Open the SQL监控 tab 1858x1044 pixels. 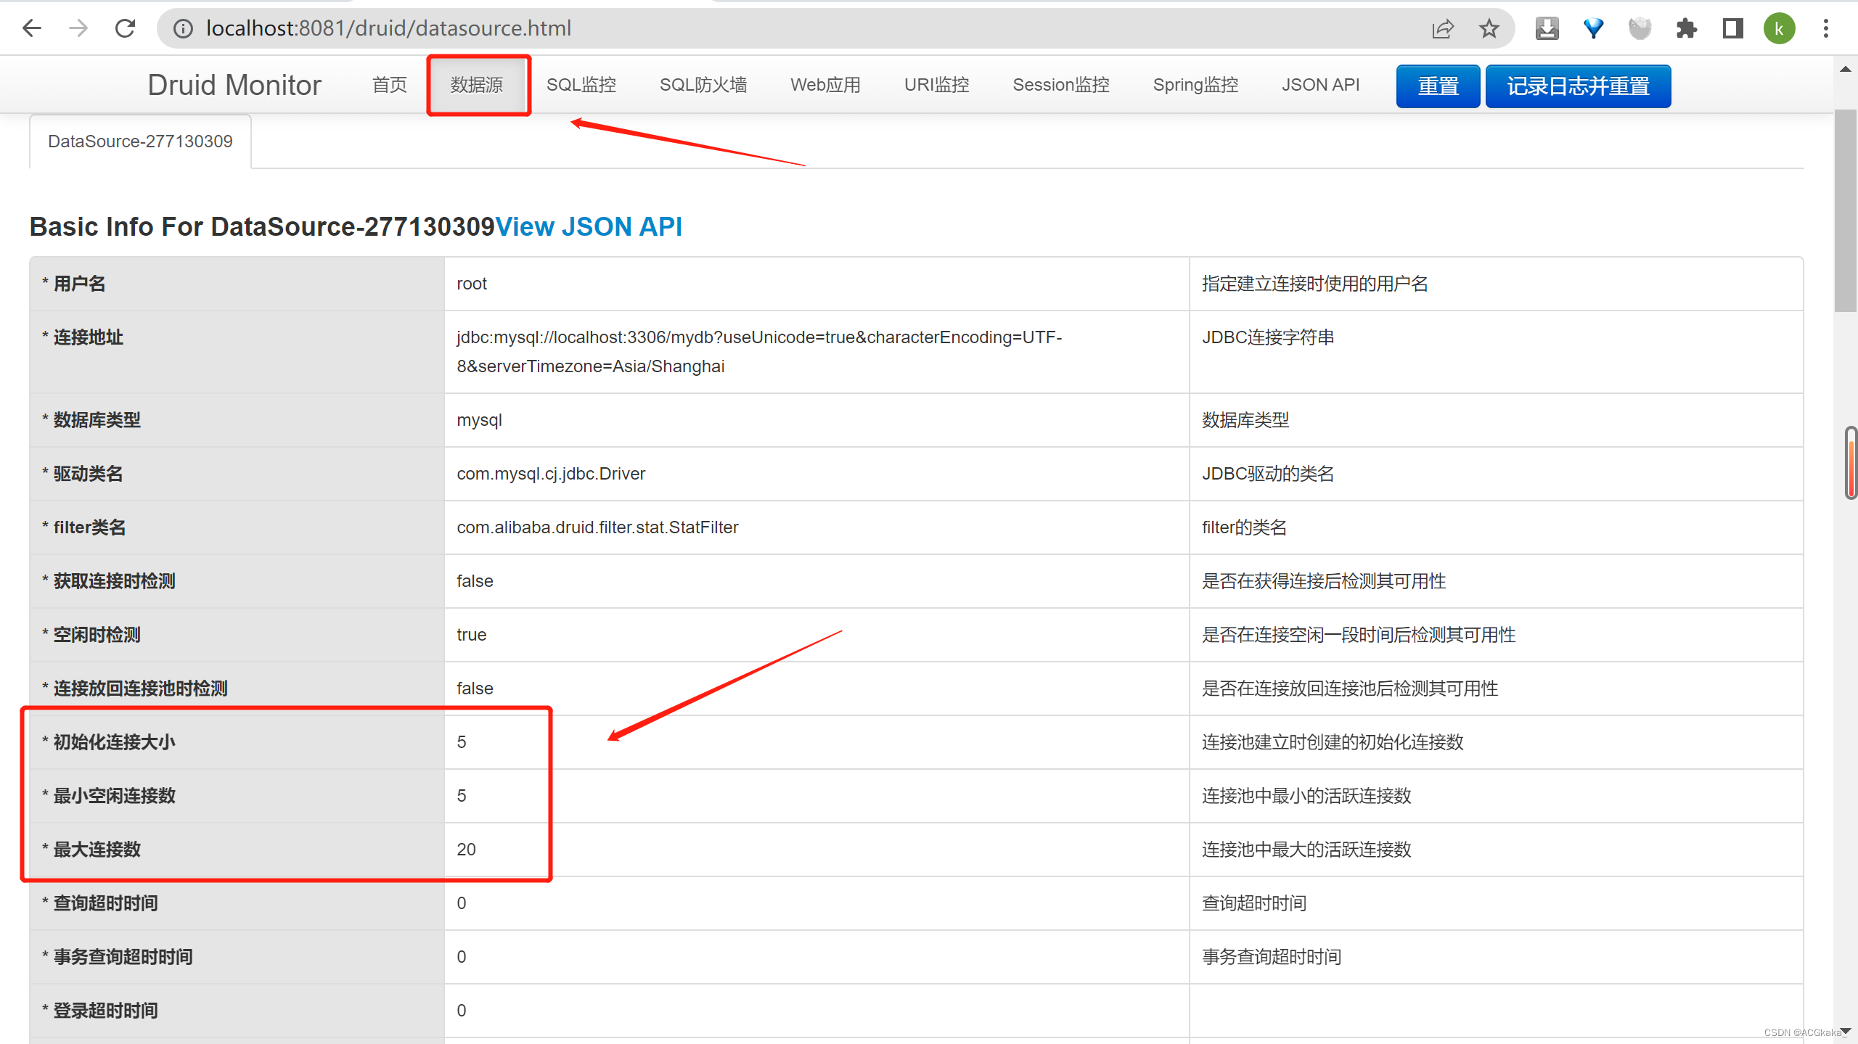581,85
